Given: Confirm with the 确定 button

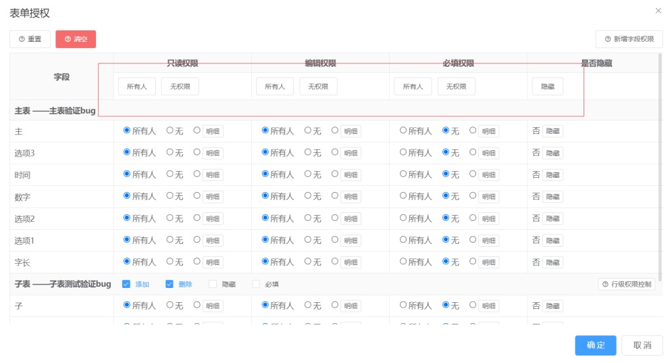Looking at the screenshot, I should [x=595, y=345].
